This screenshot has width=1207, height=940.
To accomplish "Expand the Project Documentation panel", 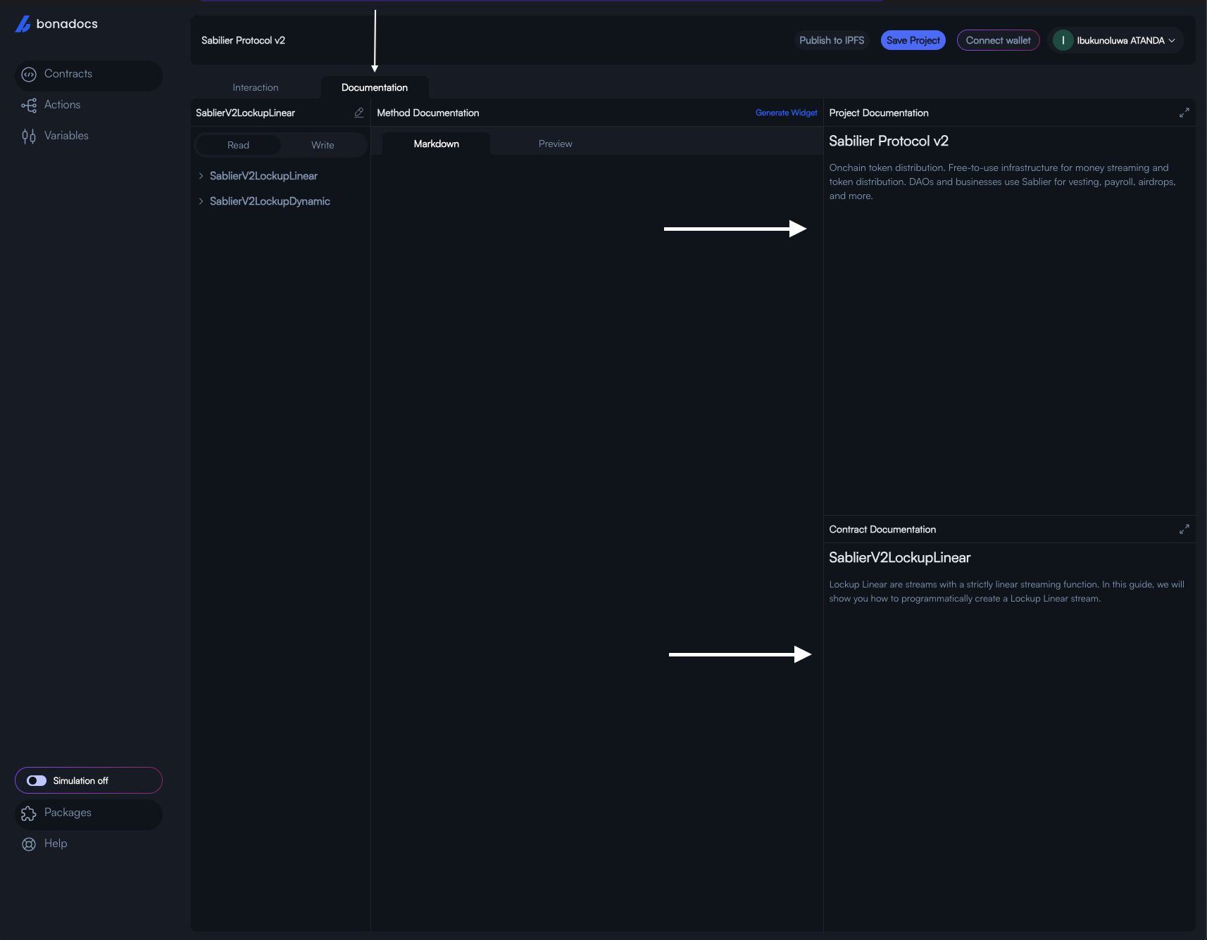I will pos(1184,113).
